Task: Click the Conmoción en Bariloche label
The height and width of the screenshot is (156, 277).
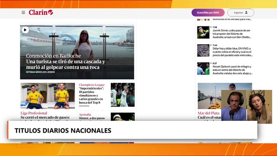Action: click(53, 56)
